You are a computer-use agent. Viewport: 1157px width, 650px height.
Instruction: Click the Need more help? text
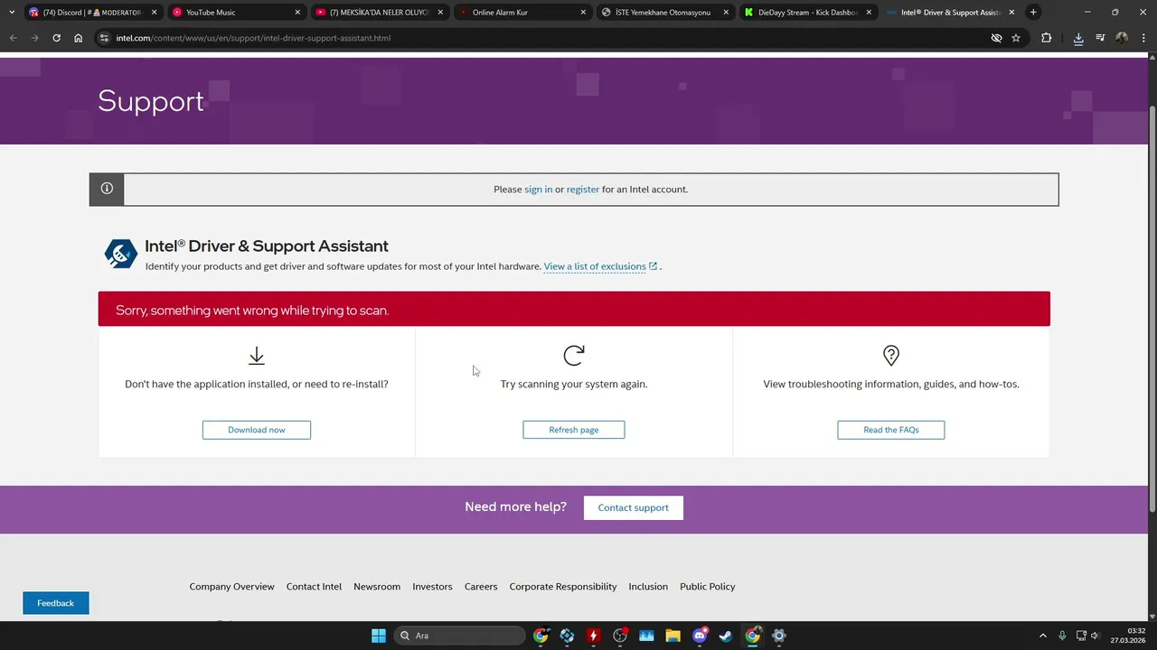[515, 506]
